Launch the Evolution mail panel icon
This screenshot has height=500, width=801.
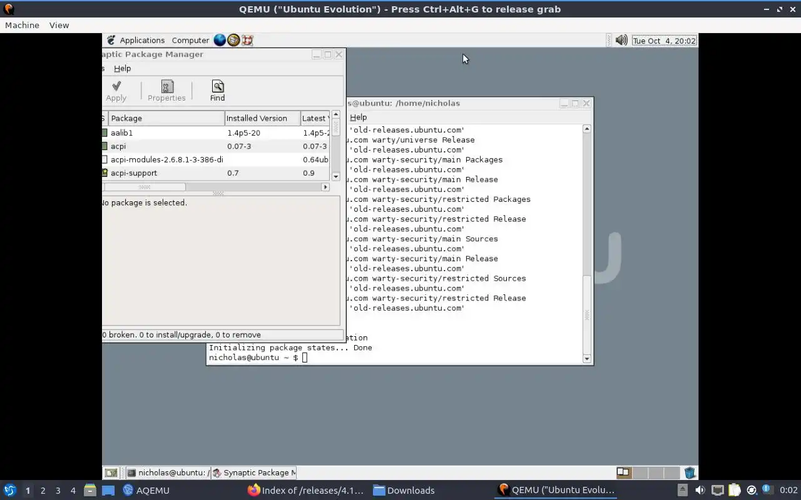[x=233, y=40]
